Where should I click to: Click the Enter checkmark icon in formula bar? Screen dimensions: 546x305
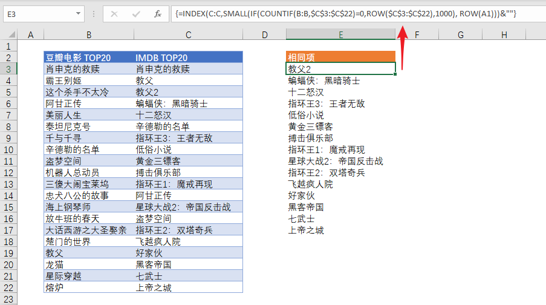pyautogui.click(x=136, y=13)
